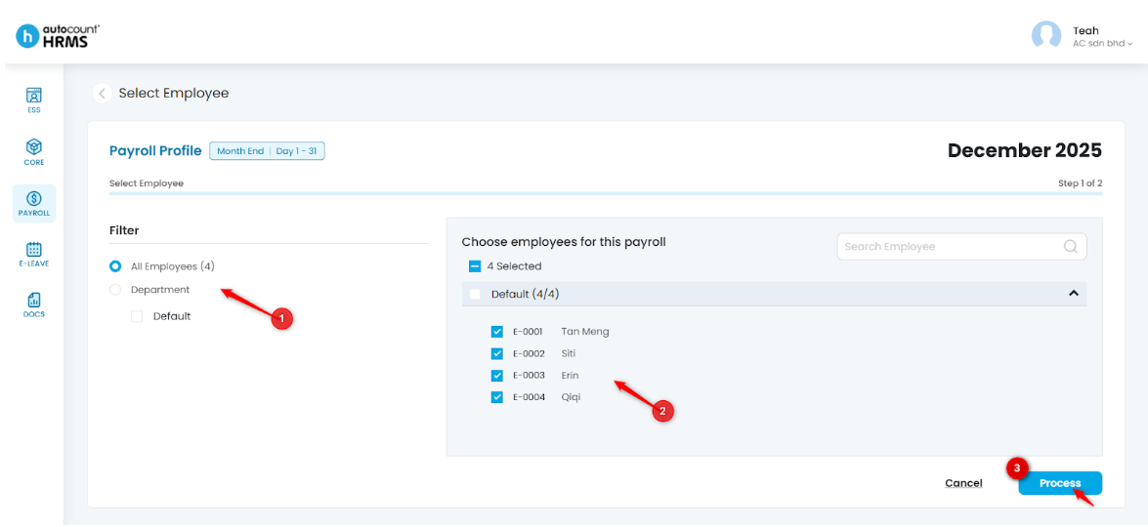Collapse the Default department group
Screen dimensions: 1148x527
click(1074, 293)
